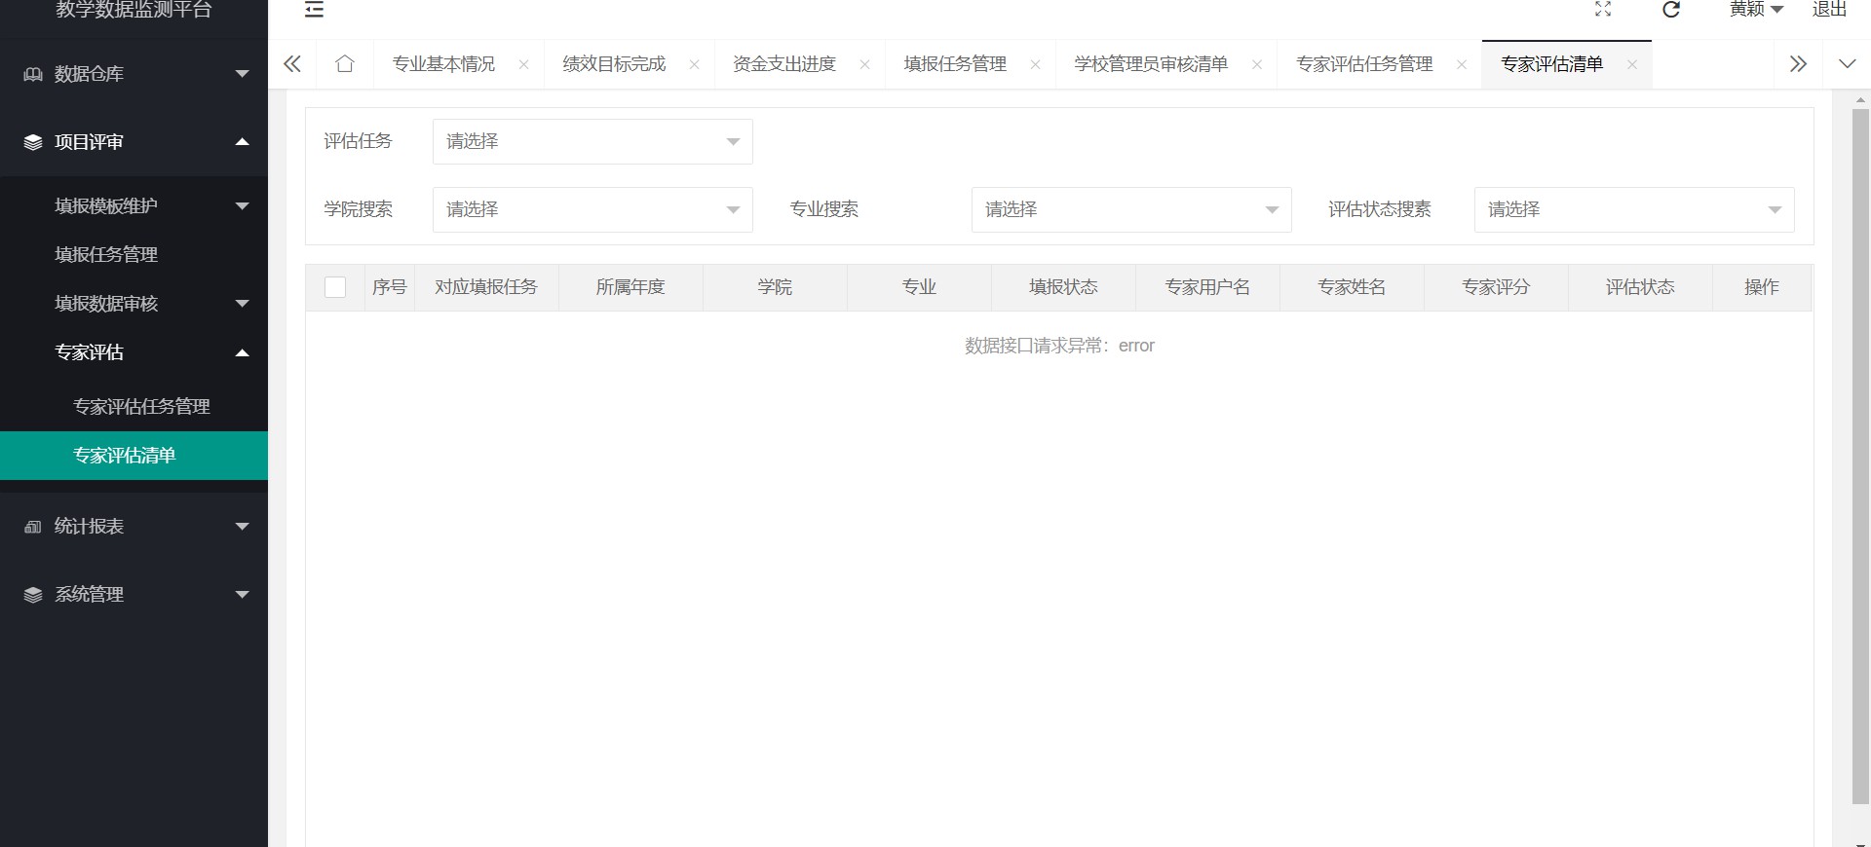Close the 专业基本情况 tab
This screenshot has width=1871, height=847.
click(x=523, y=64)
